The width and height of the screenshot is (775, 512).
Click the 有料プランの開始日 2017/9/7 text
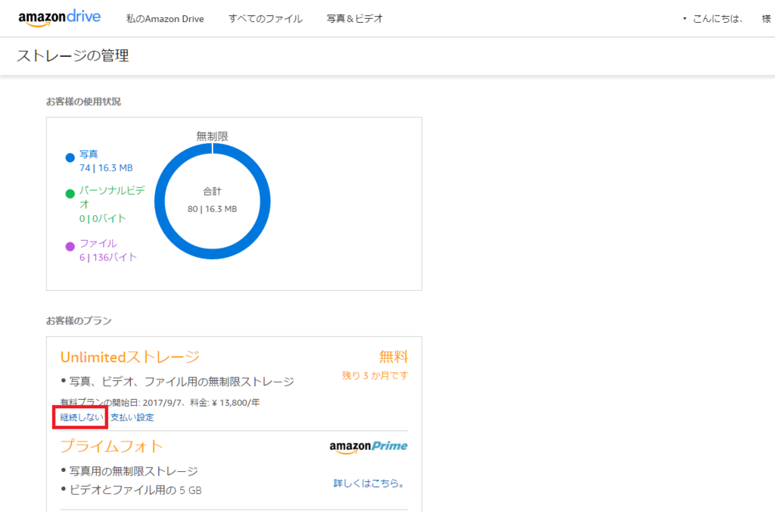(160, 402)
